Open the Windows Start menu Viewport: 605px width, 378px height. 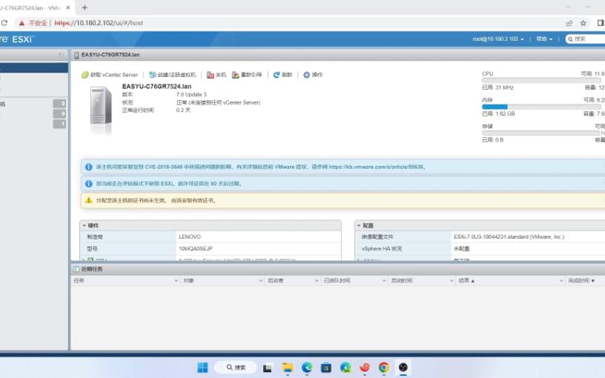[202, 368]
